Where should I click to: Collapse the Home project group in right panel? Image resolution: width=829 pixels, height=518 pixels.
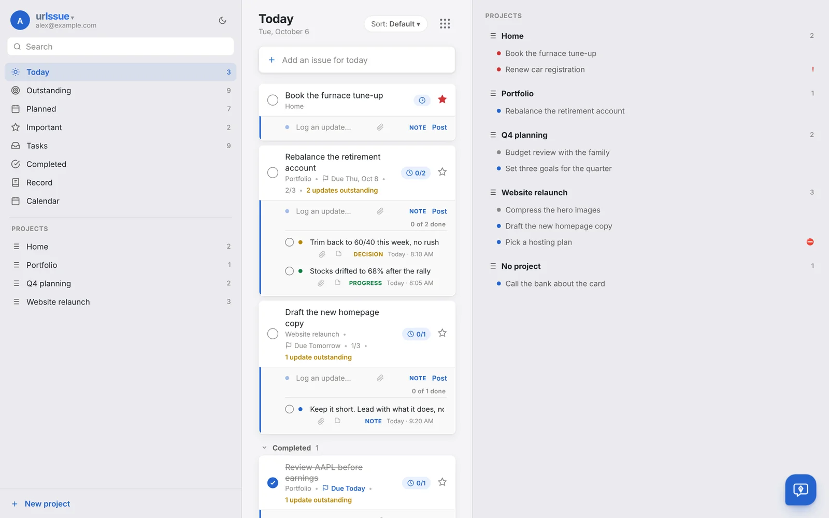pyautogui.click(x=493, y=36)
